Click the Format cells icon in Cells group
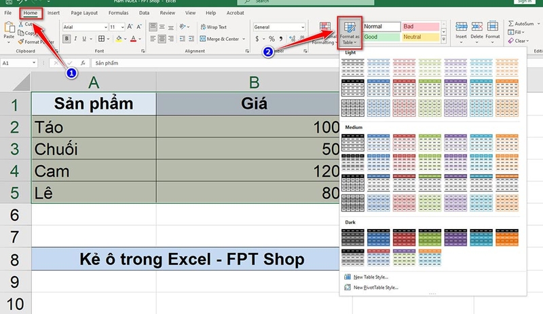Viewport: 543px width, 314px height. [x=493, y=27]
